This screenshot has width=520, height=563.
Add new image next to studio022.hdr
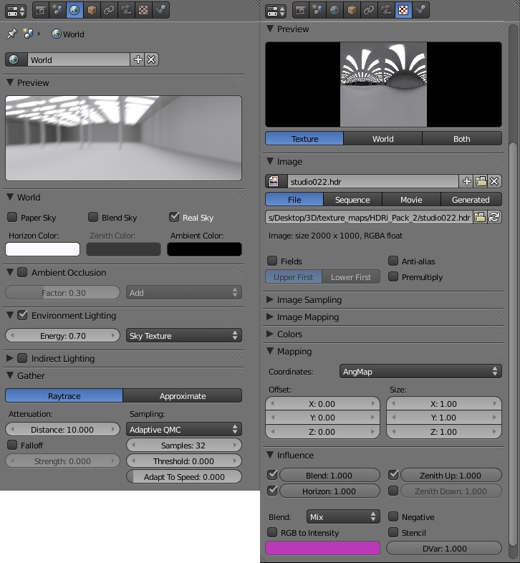point(466,181)
